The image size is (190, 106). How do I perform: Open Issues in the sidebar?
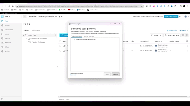point(7,34)
